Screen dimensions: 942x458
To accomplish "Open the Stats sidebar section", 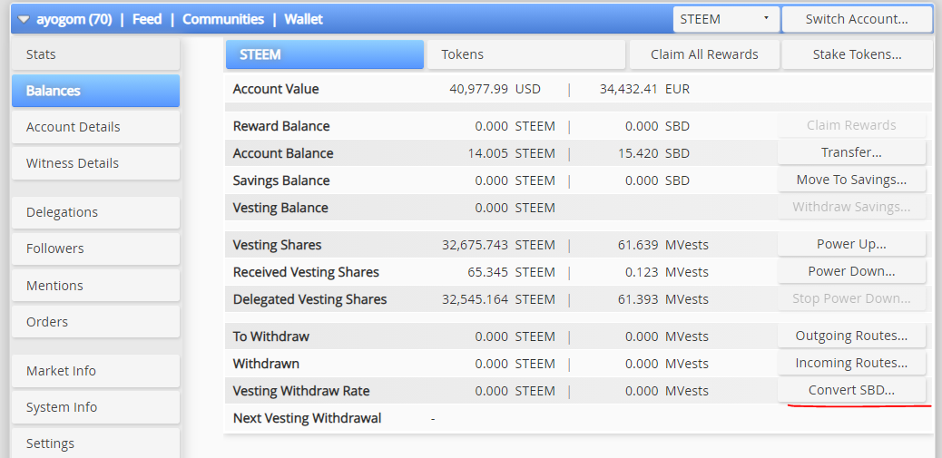I will coord(95,54).
